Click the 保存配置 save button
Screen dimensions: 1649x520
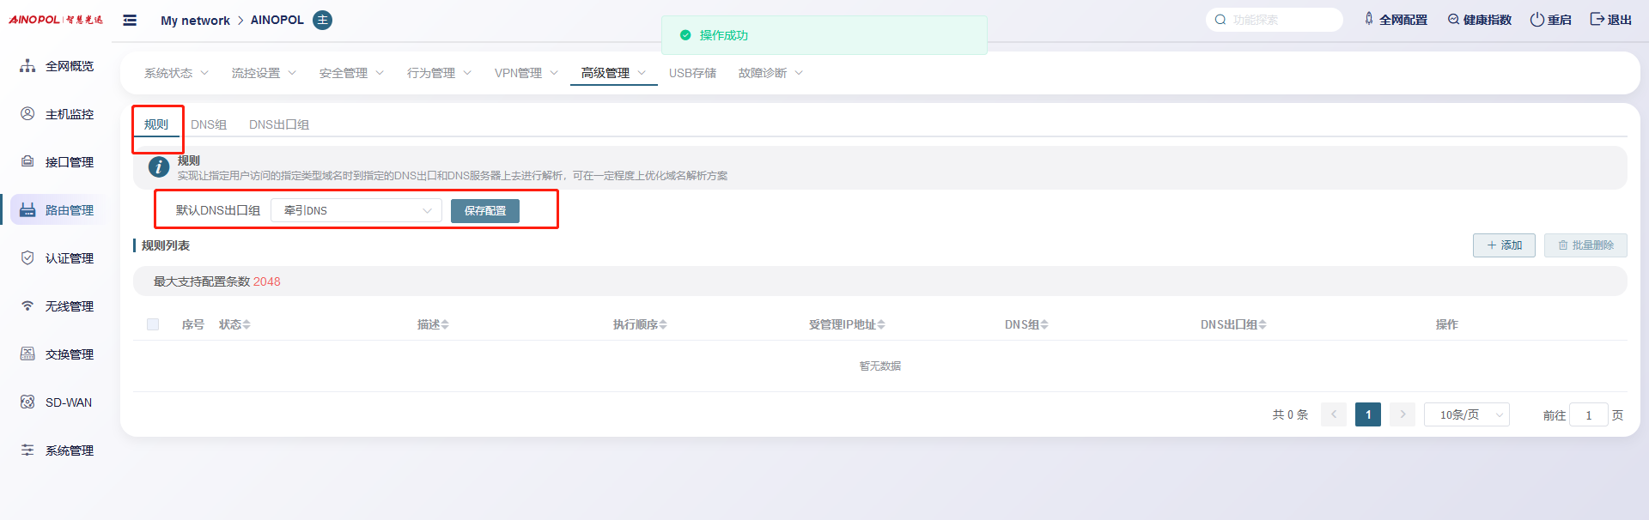(x=484, y=210)
